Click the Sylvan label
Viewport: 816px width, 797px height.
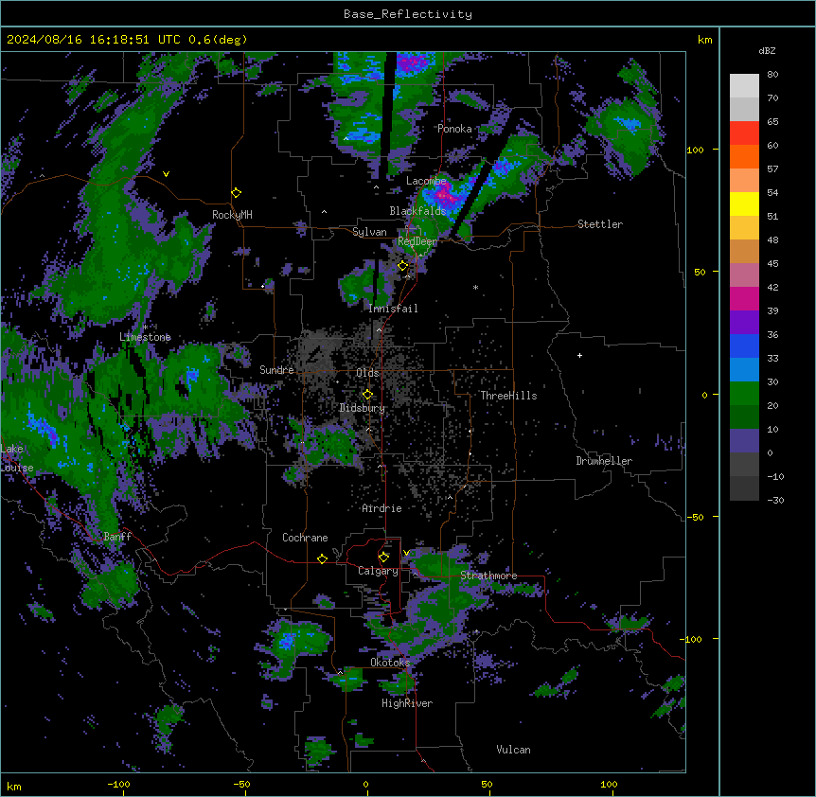(x=369, y=232)
